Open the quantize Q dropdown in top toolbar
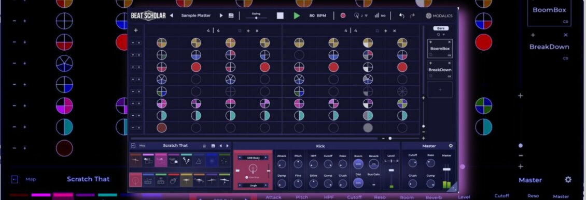Screen dimensions: 586x200 [361, 16]
